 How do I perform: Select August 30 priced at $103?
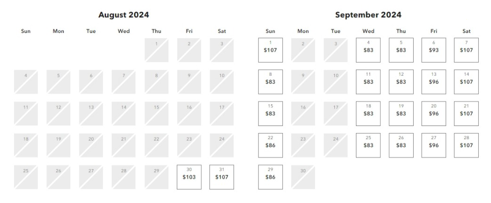(x=189, y=177)
